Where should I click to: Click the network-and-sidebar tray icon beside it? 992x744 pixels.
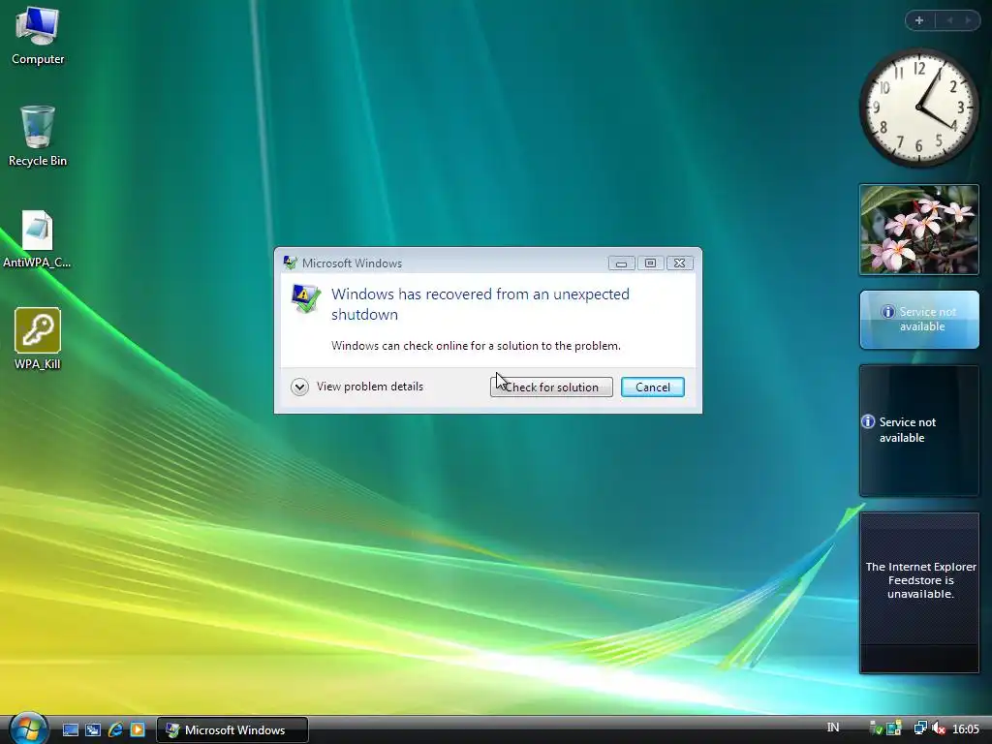point(894,728)
